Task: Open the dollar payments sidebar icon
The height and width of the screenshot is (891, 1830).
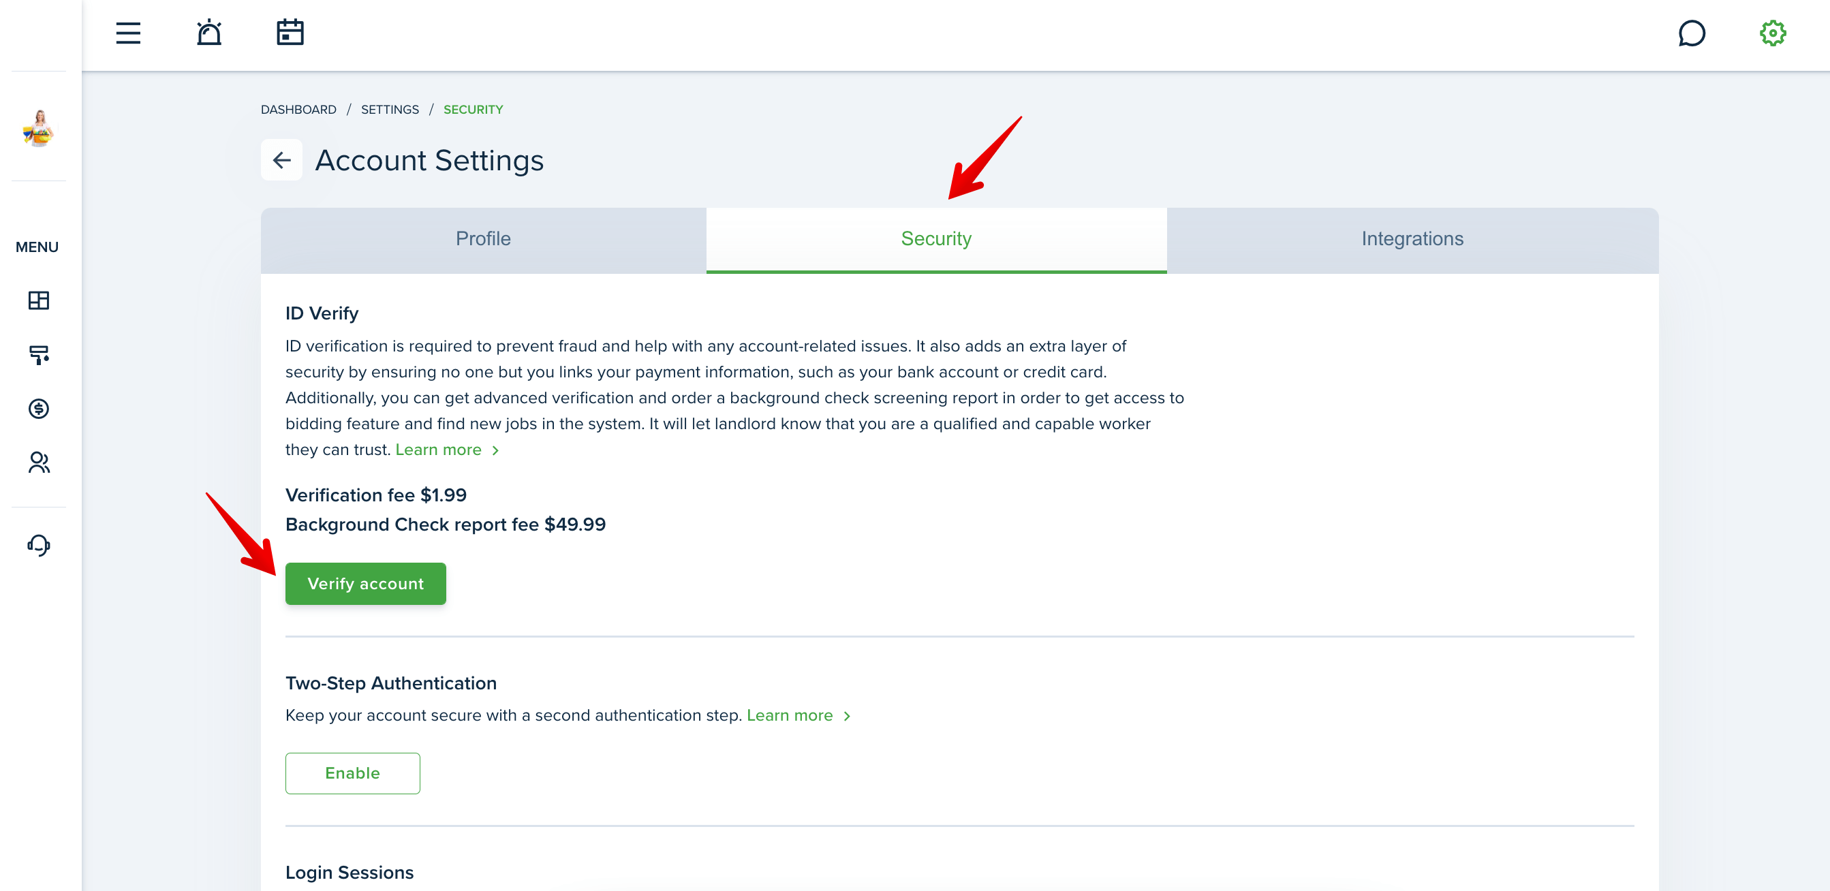Action: pyautogui.click(x=38, y=409)
